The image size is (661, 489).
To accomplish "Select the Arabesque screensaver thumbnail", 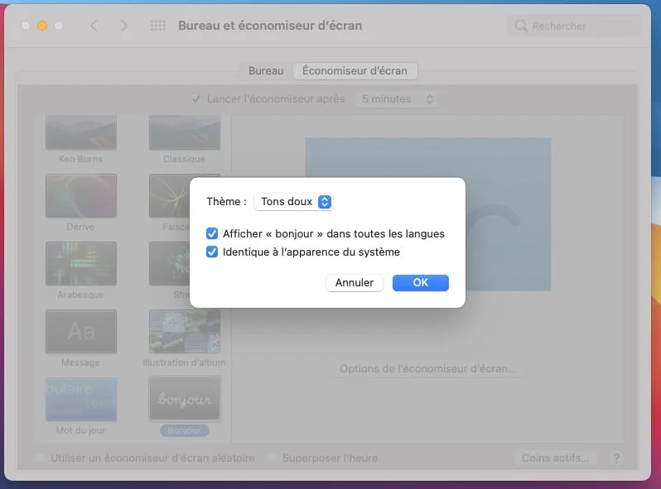I will 81,264.
